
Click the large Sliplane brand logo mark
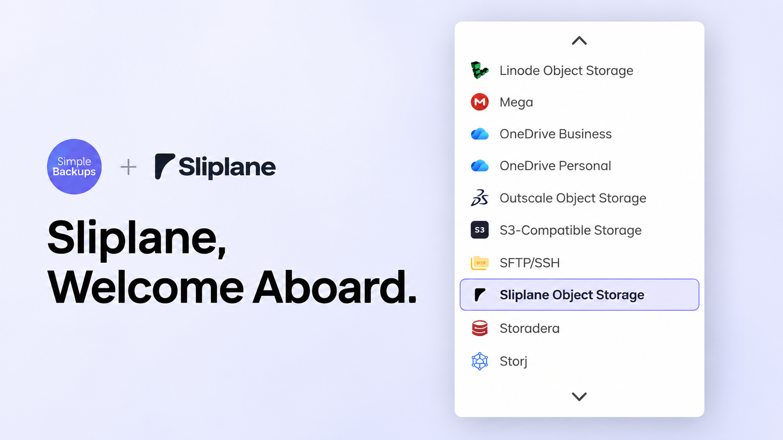click(165, 166)
